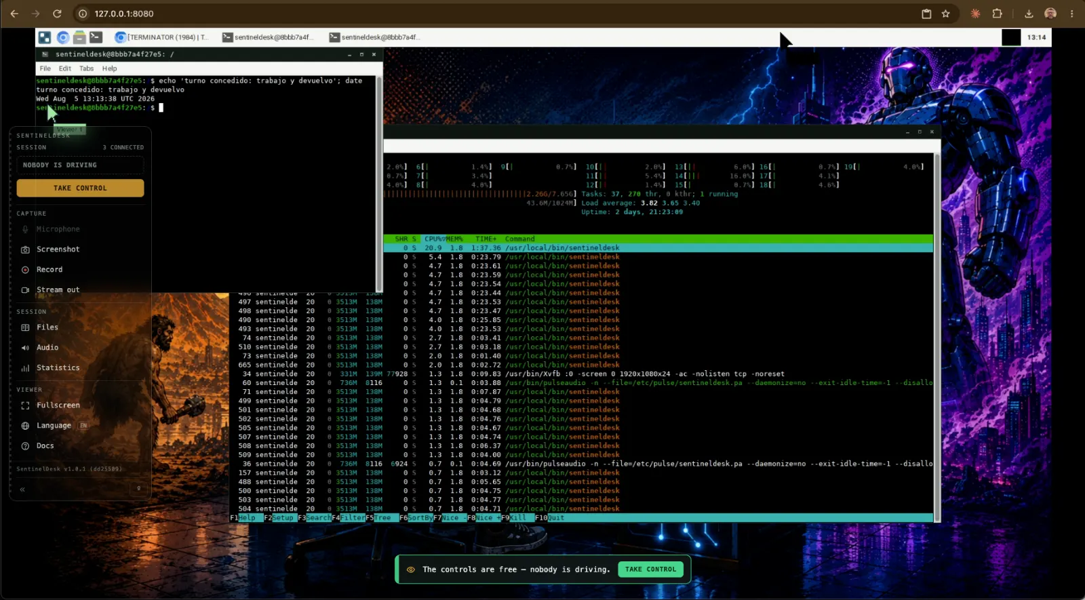Open the Docs link in Viewer section
Screen dimensions: 1085x600
click(45, 446)
